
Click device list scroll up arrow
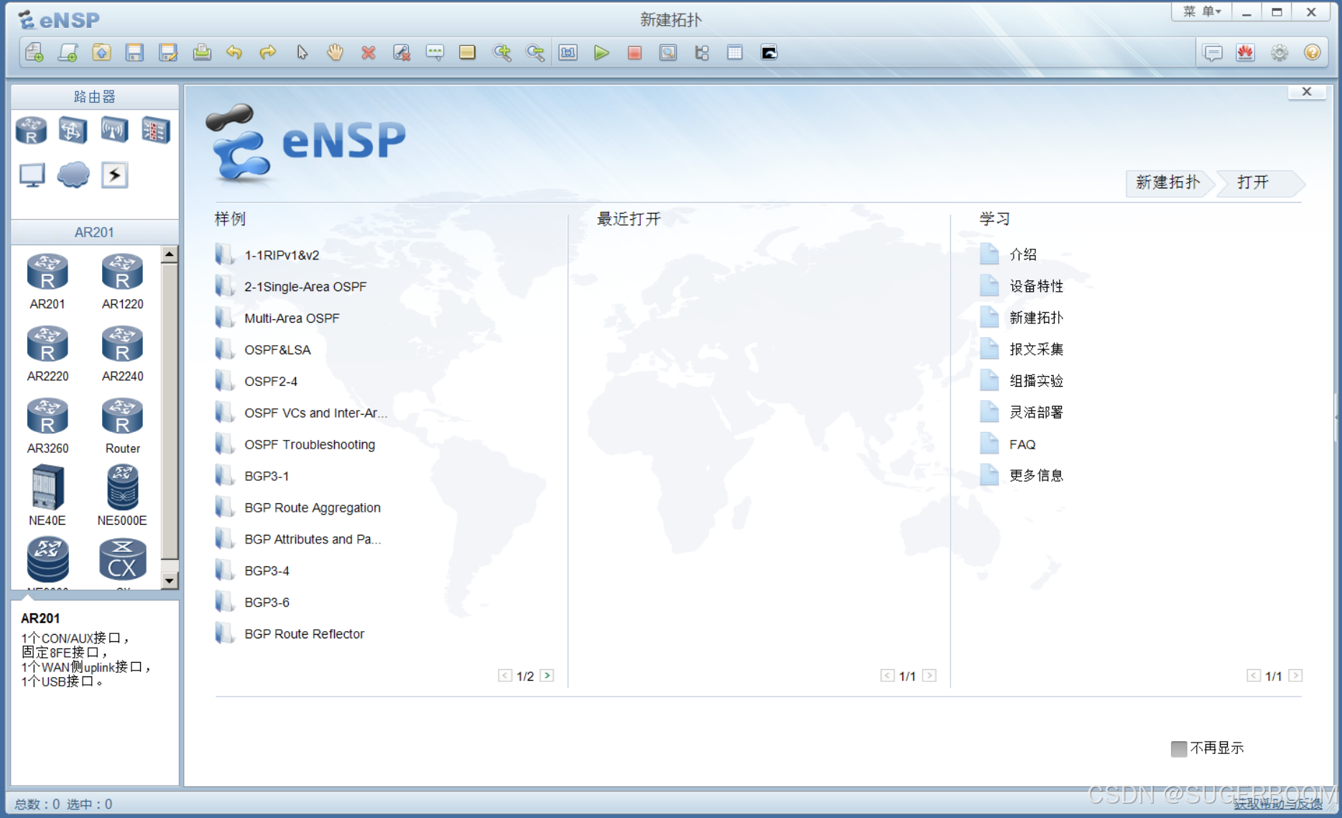(170, 254)
